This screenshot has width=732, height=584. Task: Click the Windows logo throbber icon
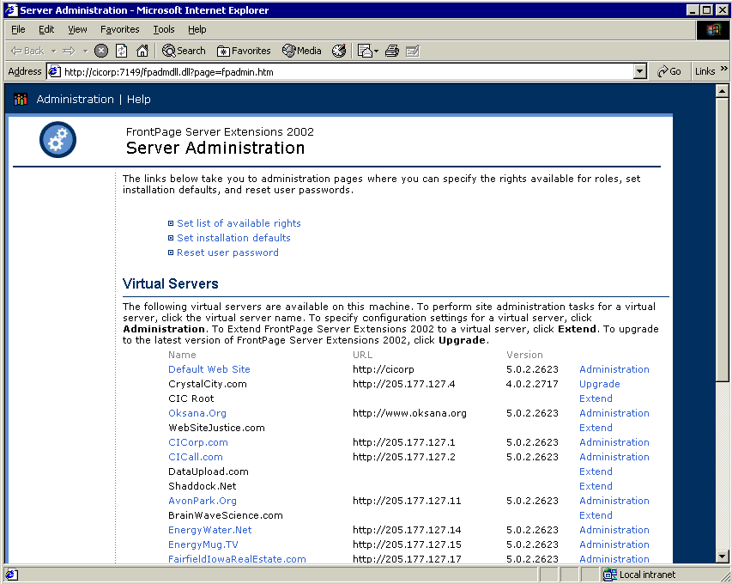pyautogui.click(x=713, y=30)
